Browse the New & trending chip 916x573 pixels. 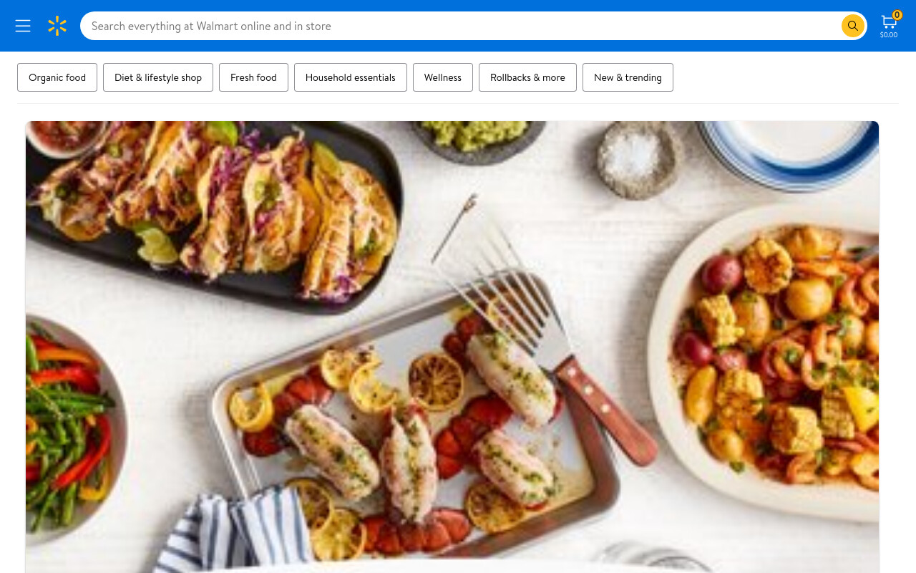[628, 77]
